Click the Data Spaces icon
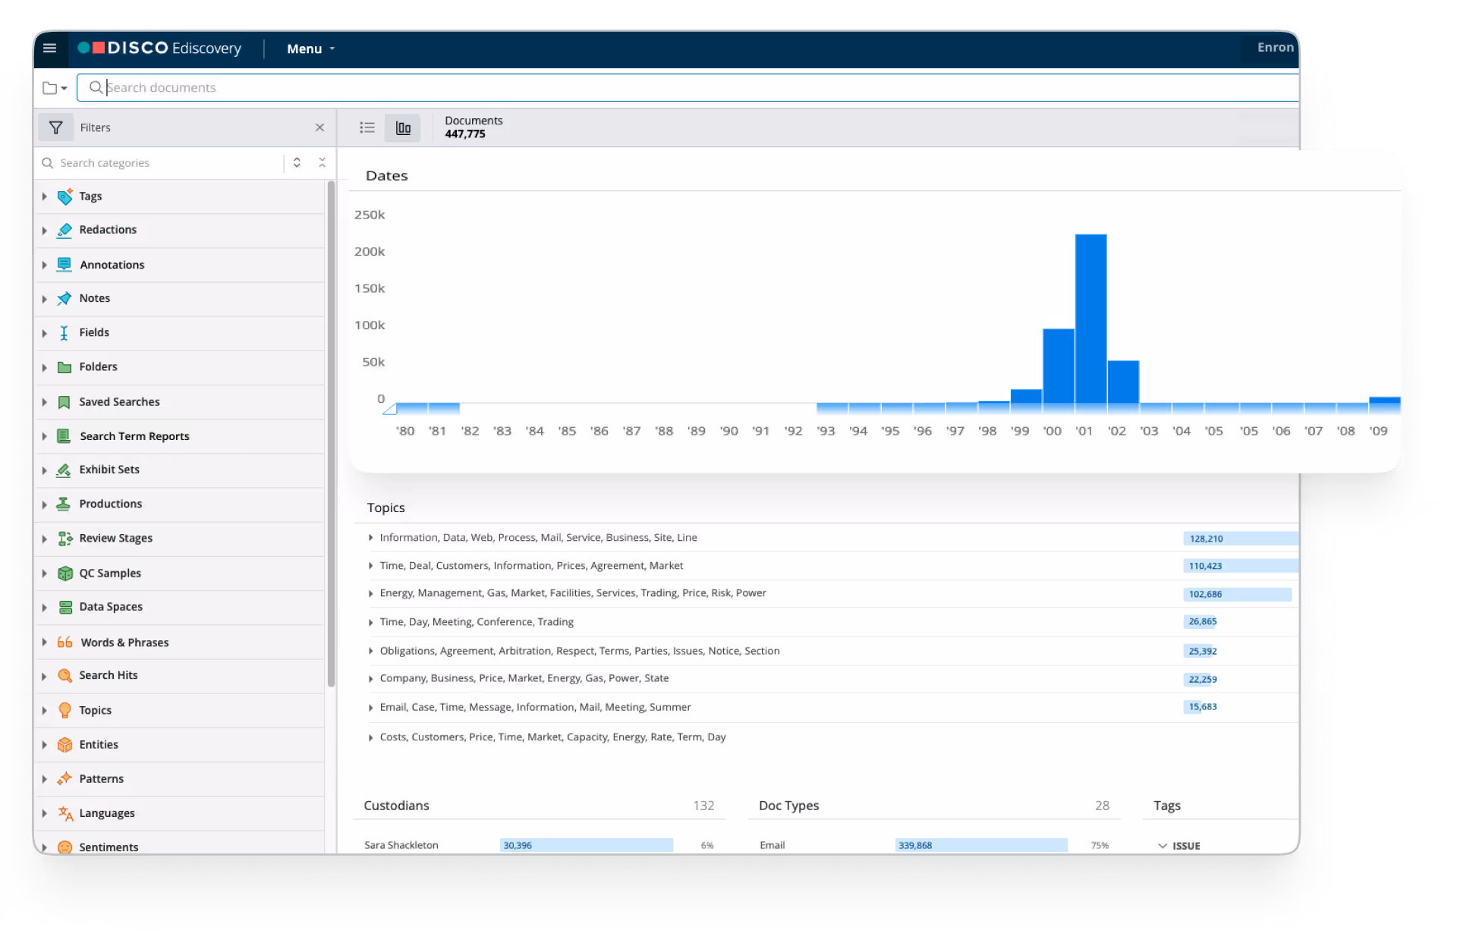The image size is (1457, 949). click(x=65, y=607)
